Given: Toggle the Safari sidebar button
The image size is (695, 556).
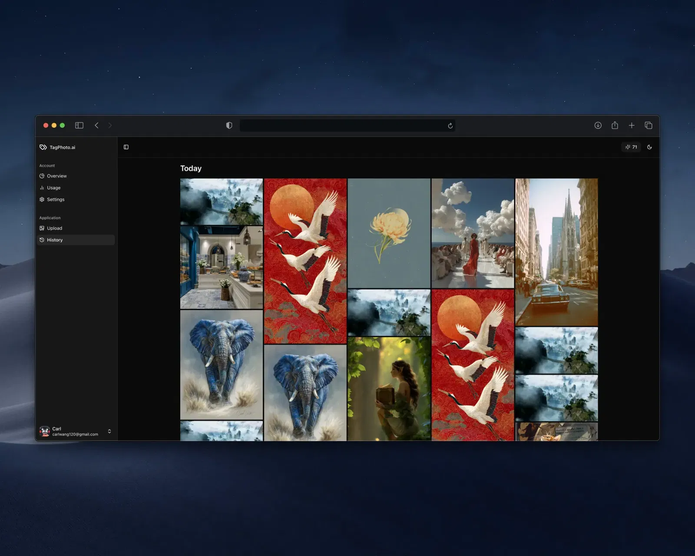Looking at the screenshot, I should point(79,126).
